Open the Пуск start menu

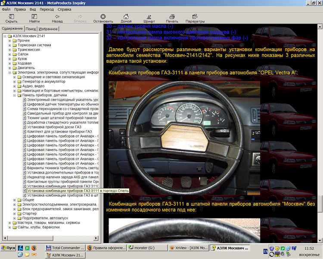tap(8, 248)
